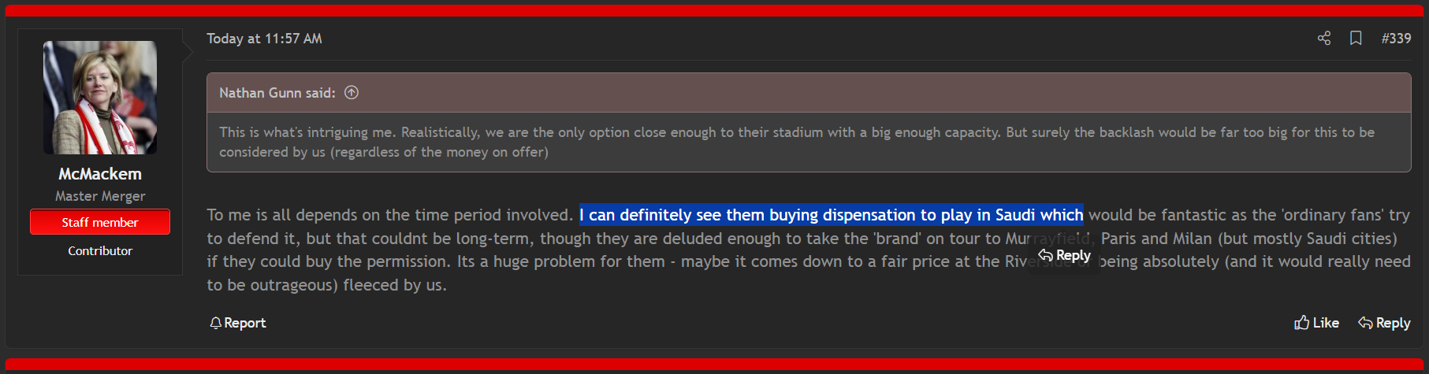Click the floating Reply popup over selected text
The width and height of the screenshot is (1429, 374).
tap(1064, 255)
